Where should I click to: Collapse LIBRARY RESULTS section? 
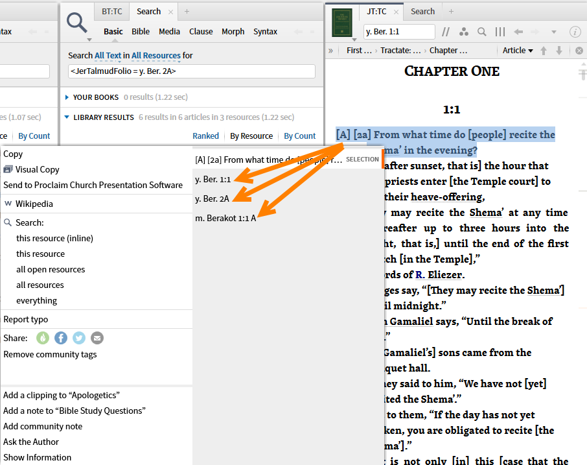[67, 117]
